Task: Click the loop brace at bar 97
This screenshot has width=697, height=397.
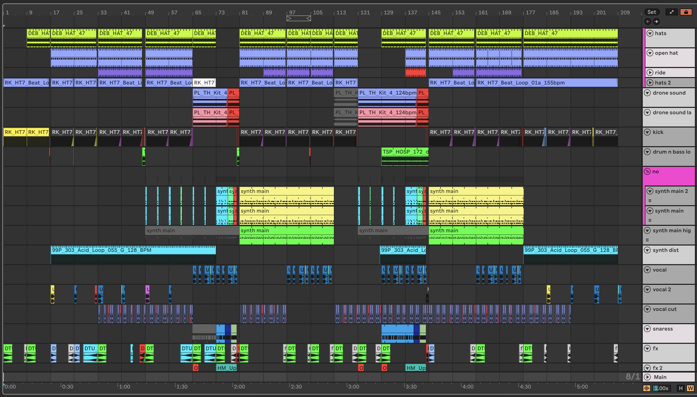Action: click(x=299, y=18)
